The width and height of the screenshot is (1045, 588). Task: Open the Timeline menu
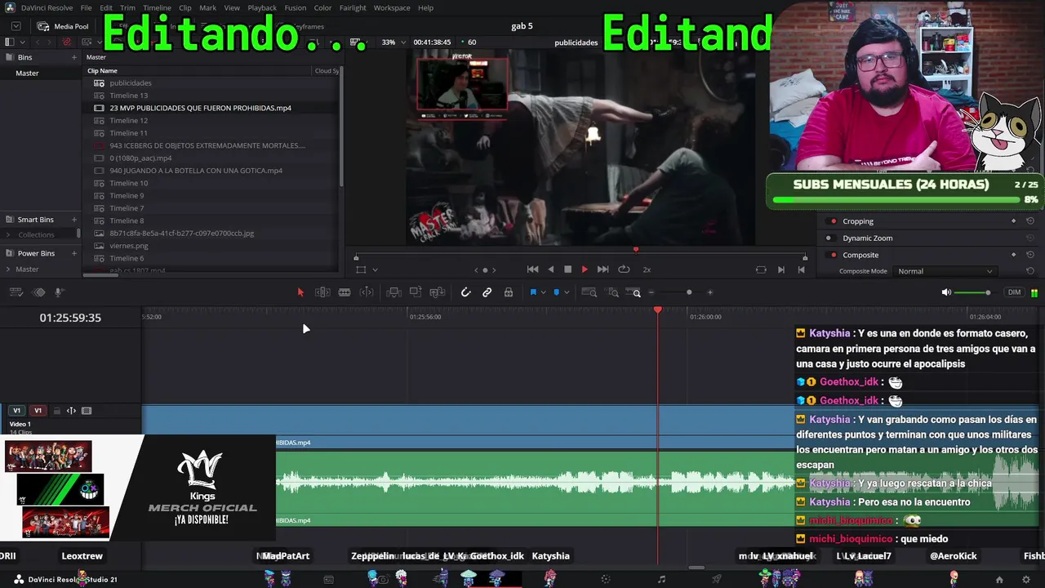pos(157,8)
